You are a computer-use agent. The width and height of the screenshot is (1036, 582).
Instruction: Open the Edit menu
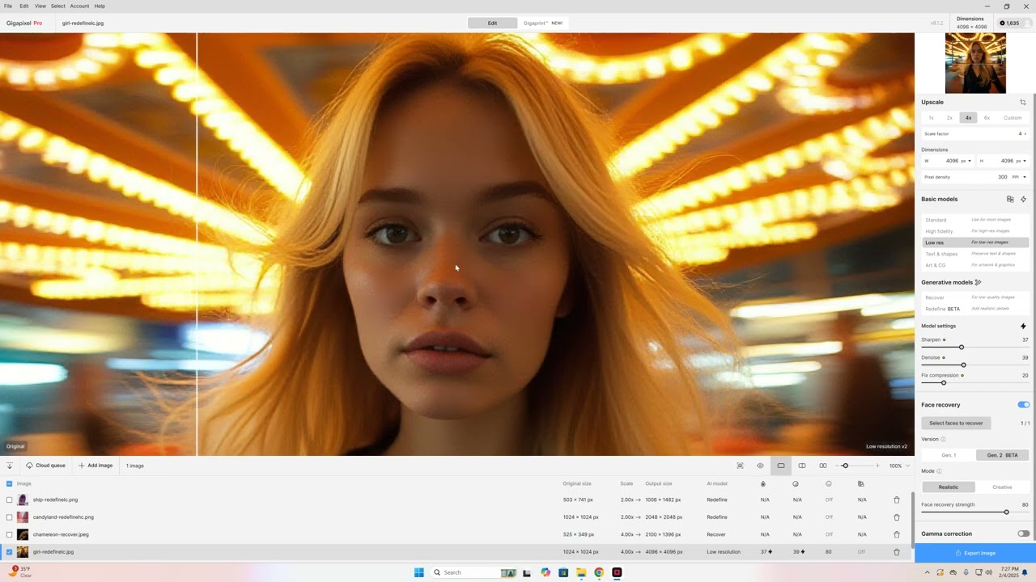click(24, 6)
